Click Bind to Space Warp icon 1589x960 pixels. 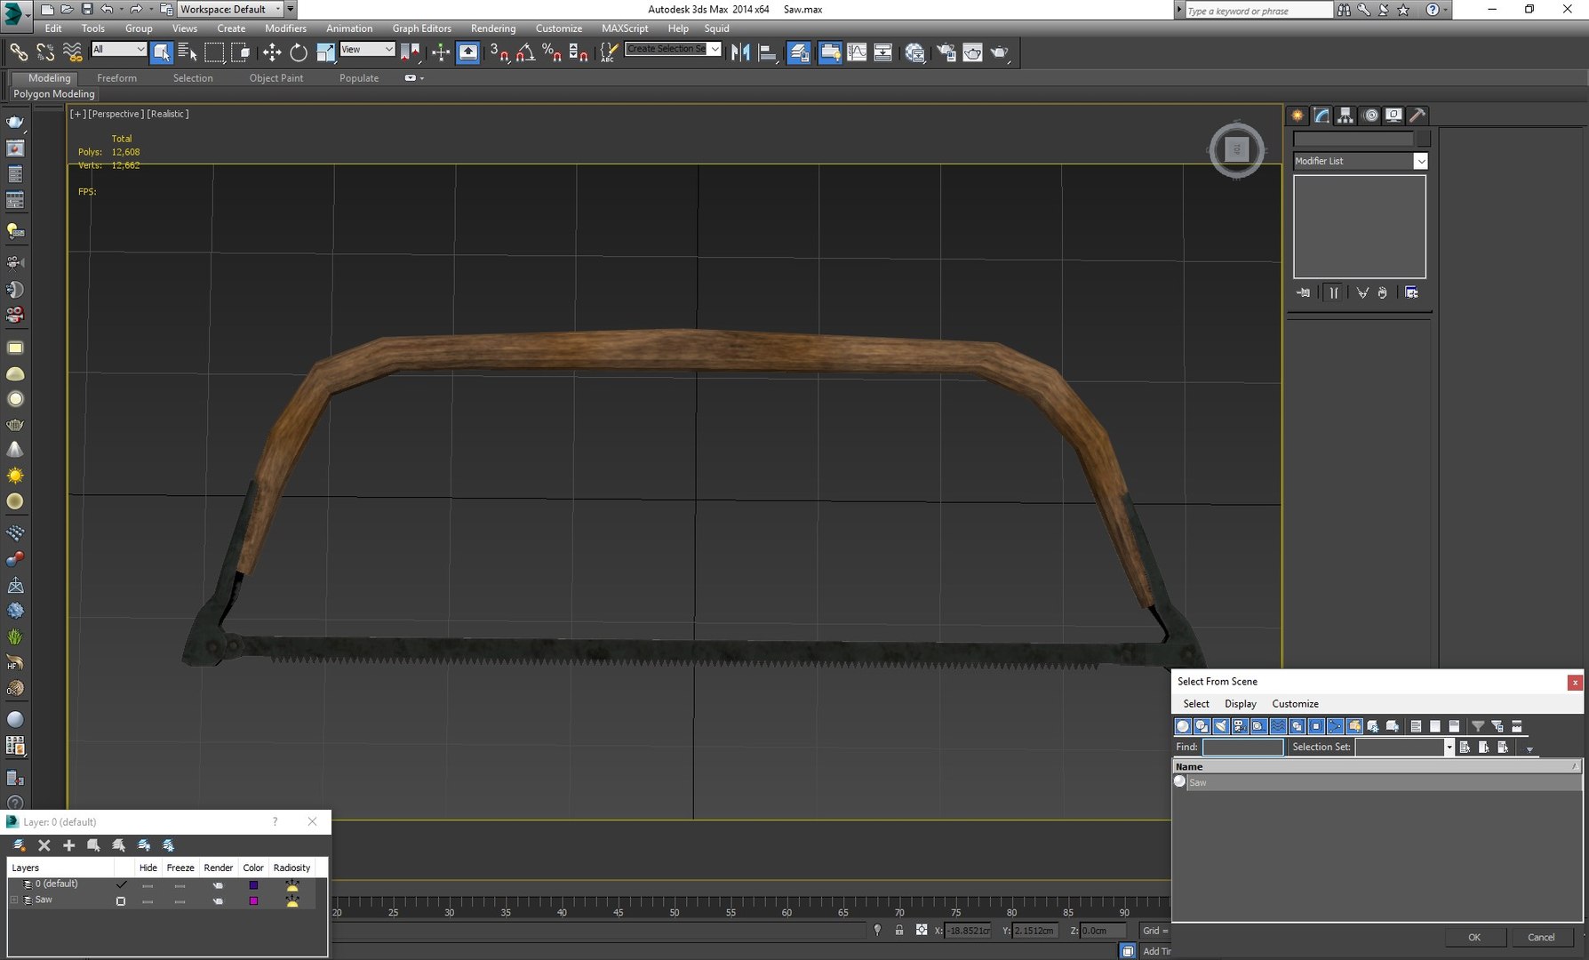pos(72,52)
